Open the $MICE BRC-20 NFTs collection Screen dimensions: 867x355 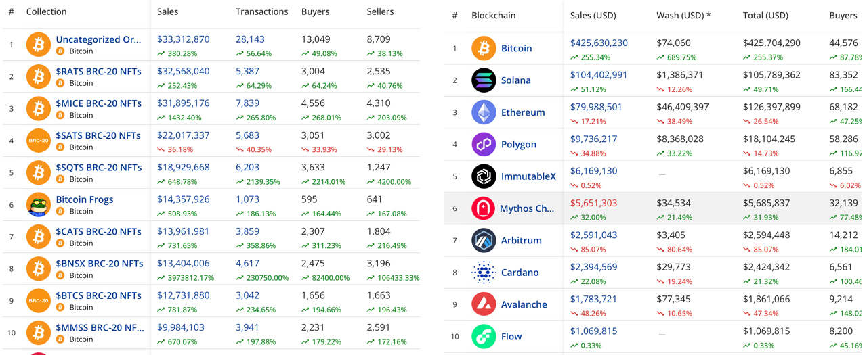coord(98,103)
